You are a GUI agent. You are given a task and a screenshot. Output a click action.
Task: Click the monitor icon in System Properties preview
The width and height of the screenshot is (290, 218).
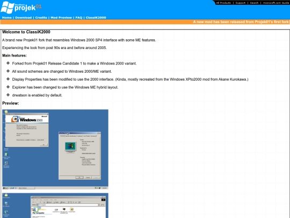pyautogui.click(x=70, y=147)
